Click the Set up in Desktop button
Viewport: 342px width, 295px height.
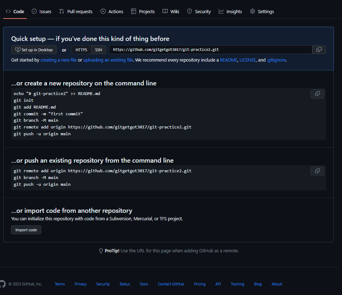tap(34, 50)
